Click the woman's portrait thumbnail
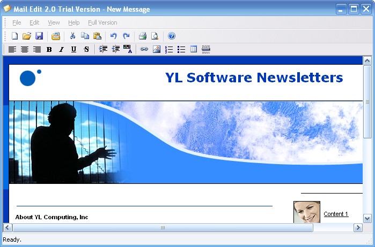 click(x=307, y=212)
